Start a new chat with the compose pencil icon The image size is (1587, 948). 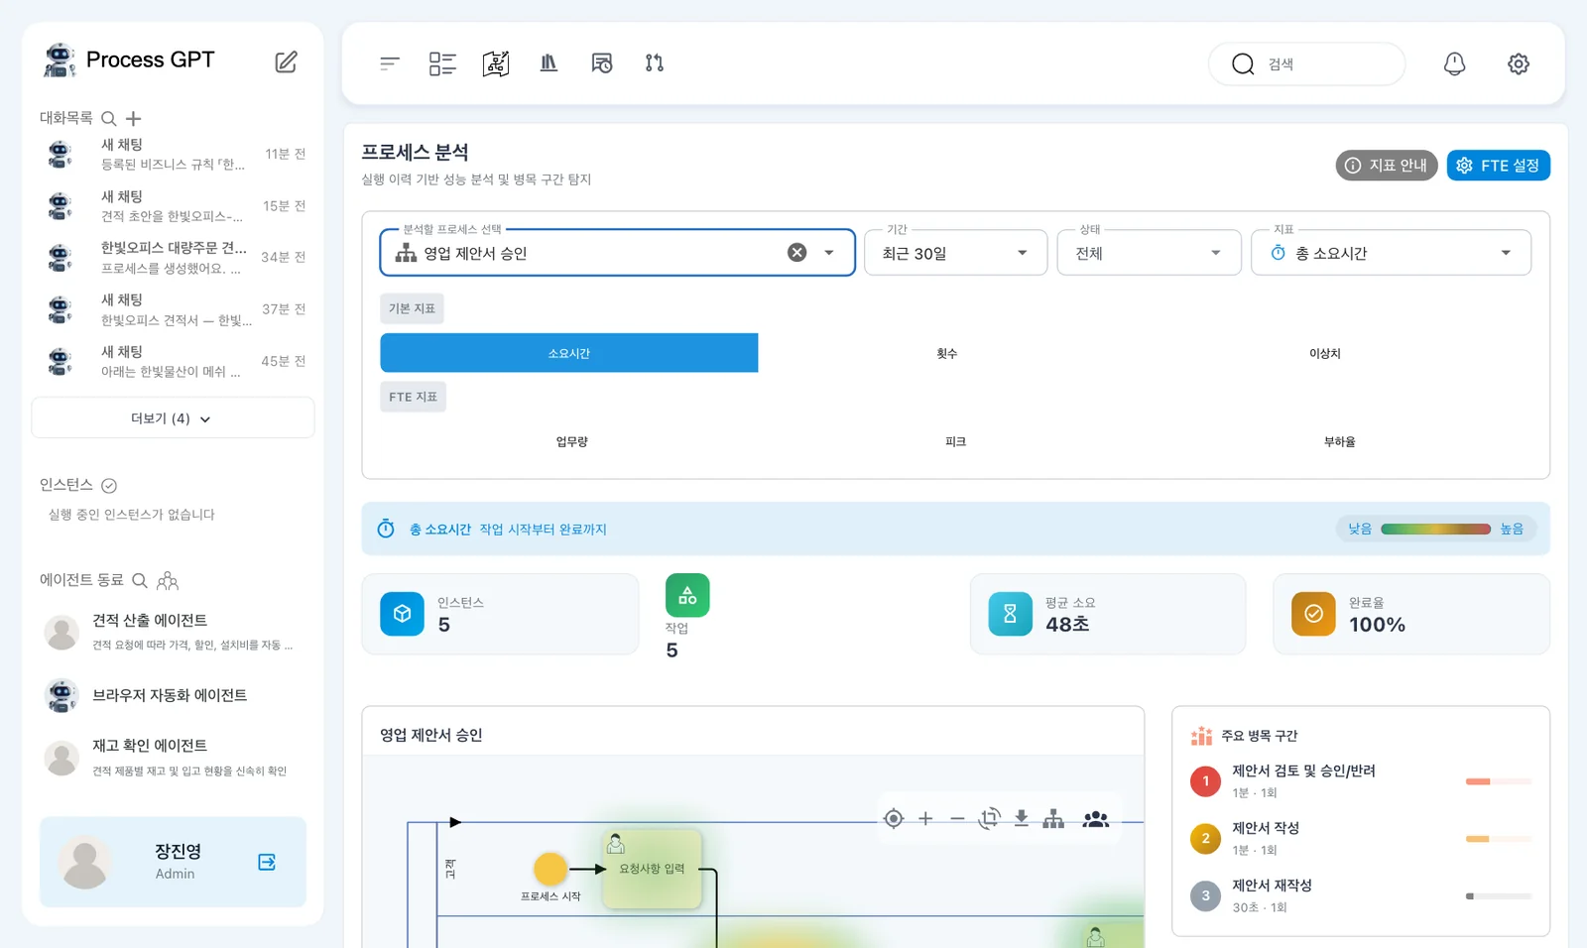[x=286, y=61]
